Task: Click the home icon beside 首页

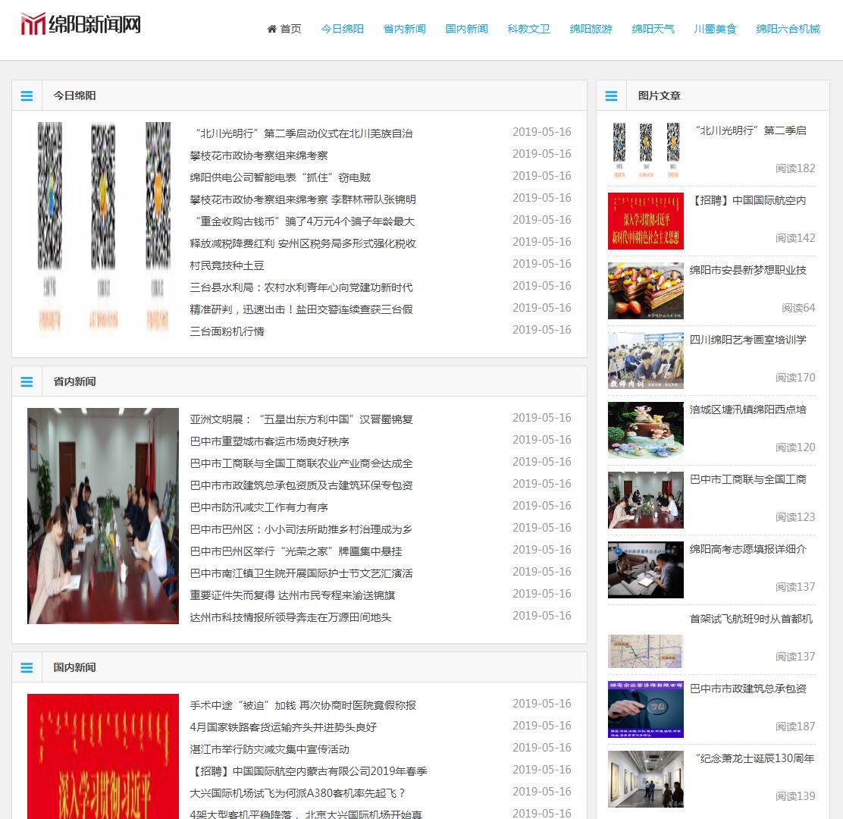Action: [272, 29]
